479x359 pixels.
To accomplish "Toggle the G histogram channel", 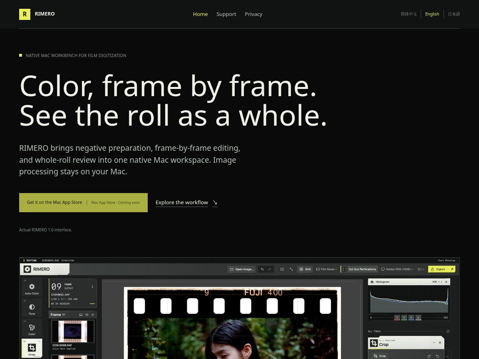I will click(x=404, y=318).
